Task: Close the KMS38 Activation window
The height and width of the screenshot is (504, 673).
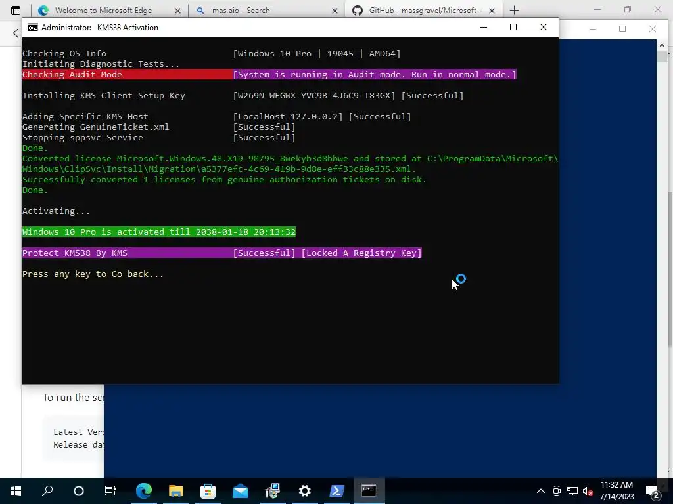Action: pos(544,27)
